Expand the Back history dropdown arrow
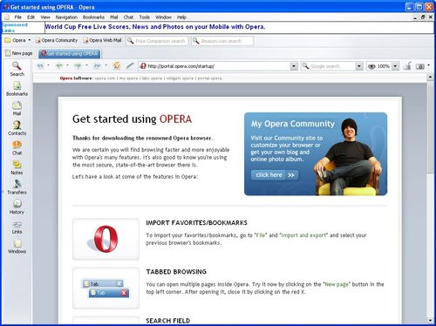 tap(67, 65)
